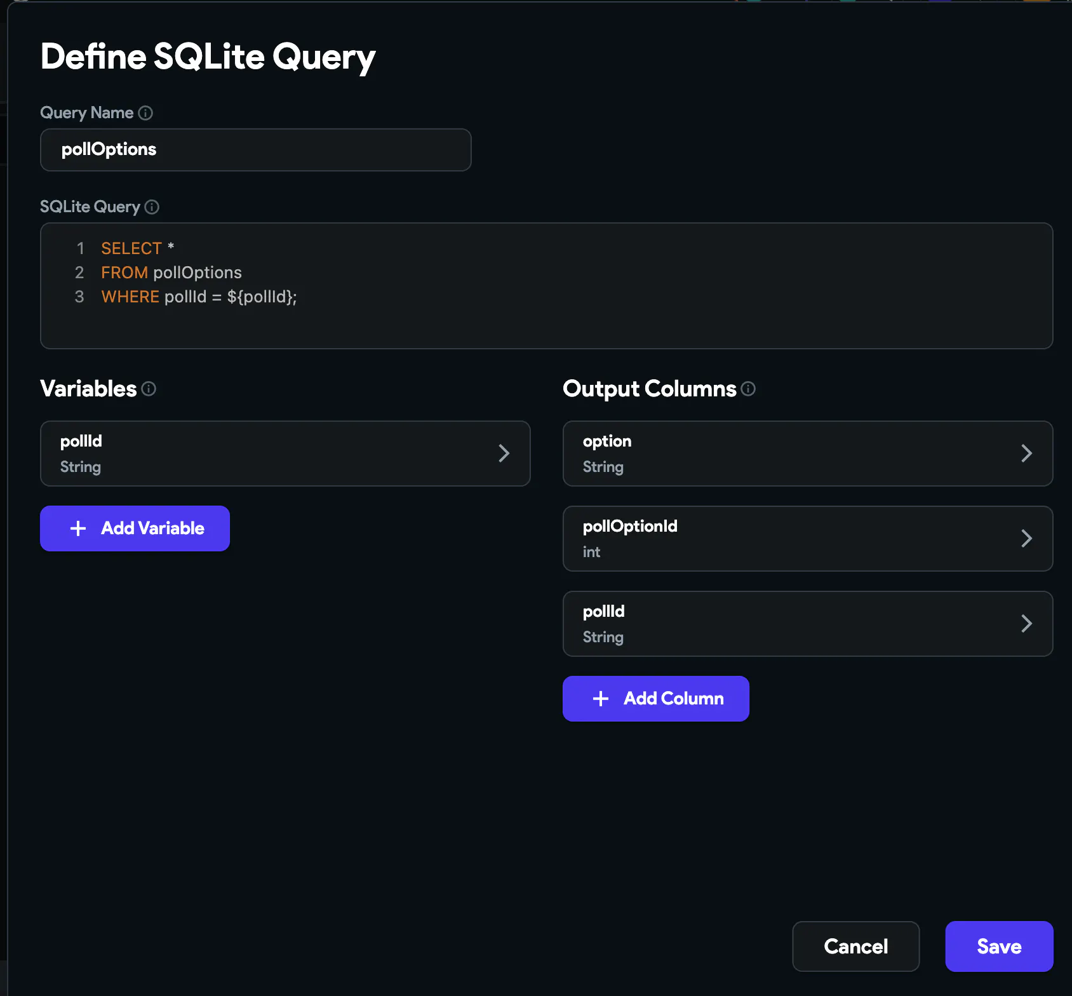Cancel the SQLite query dialog
1072x996 pixels.
point(855,946)
